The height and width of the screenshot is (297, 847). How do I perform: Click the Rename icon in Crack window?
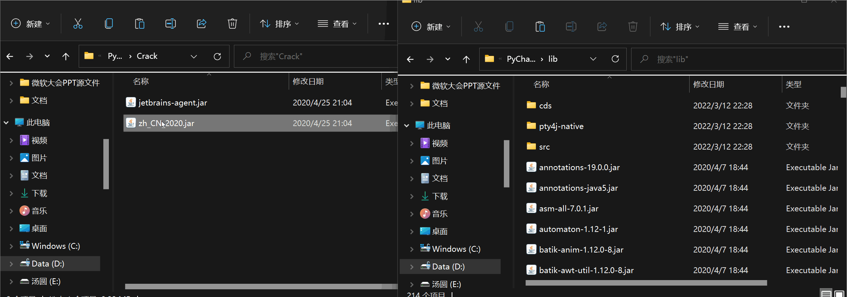171,24
